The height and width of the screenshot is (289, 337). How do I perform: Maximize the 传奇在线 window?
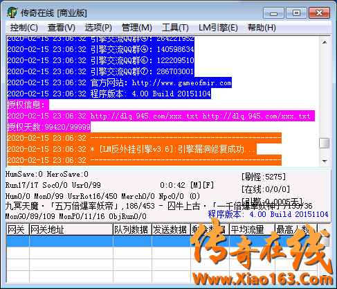coord(296,13)
